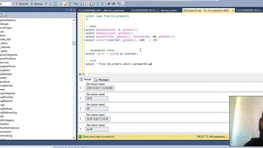263x148 pixels.
Task: Toggle IntelliSense Enabled highlighted icon
Action: pyautogui.click(x=65, y=4)
